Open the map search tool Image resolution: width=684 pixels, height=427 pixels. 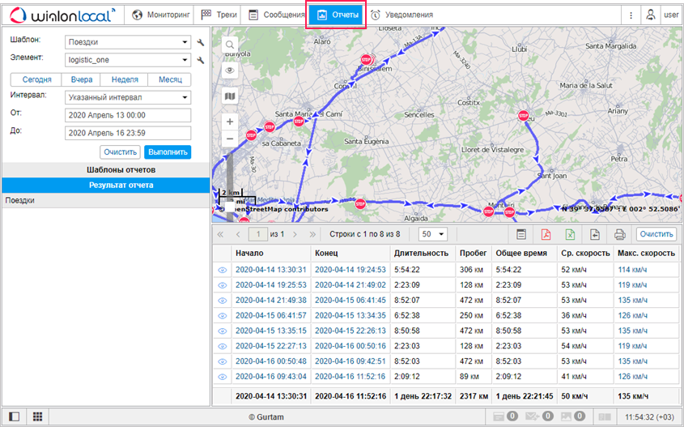[x=230, y=45]
